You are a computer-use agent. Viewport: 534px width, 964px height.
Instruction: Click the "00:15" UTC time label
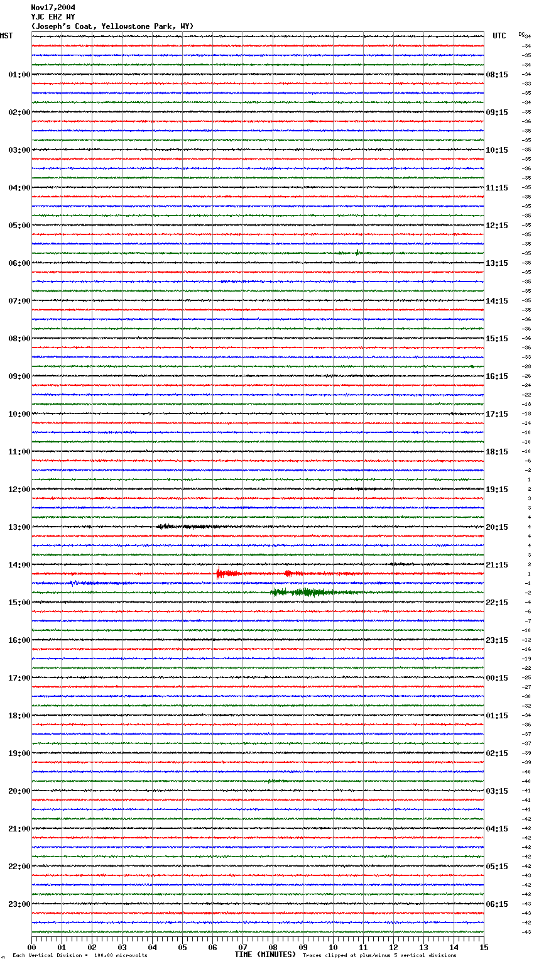(x=497, y=678)
